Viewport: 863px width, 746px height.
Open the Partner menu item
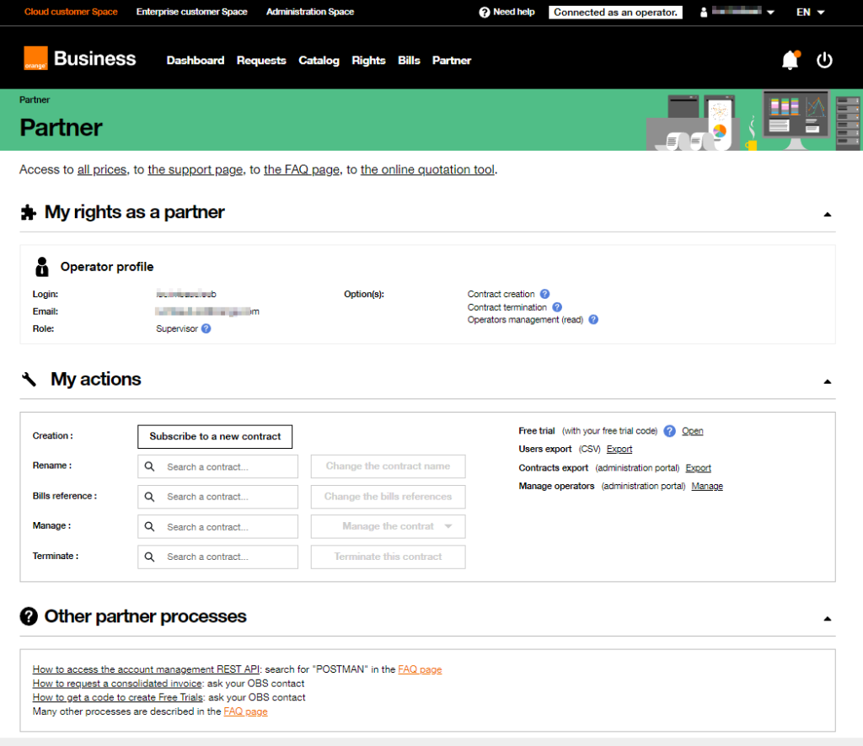452,61
